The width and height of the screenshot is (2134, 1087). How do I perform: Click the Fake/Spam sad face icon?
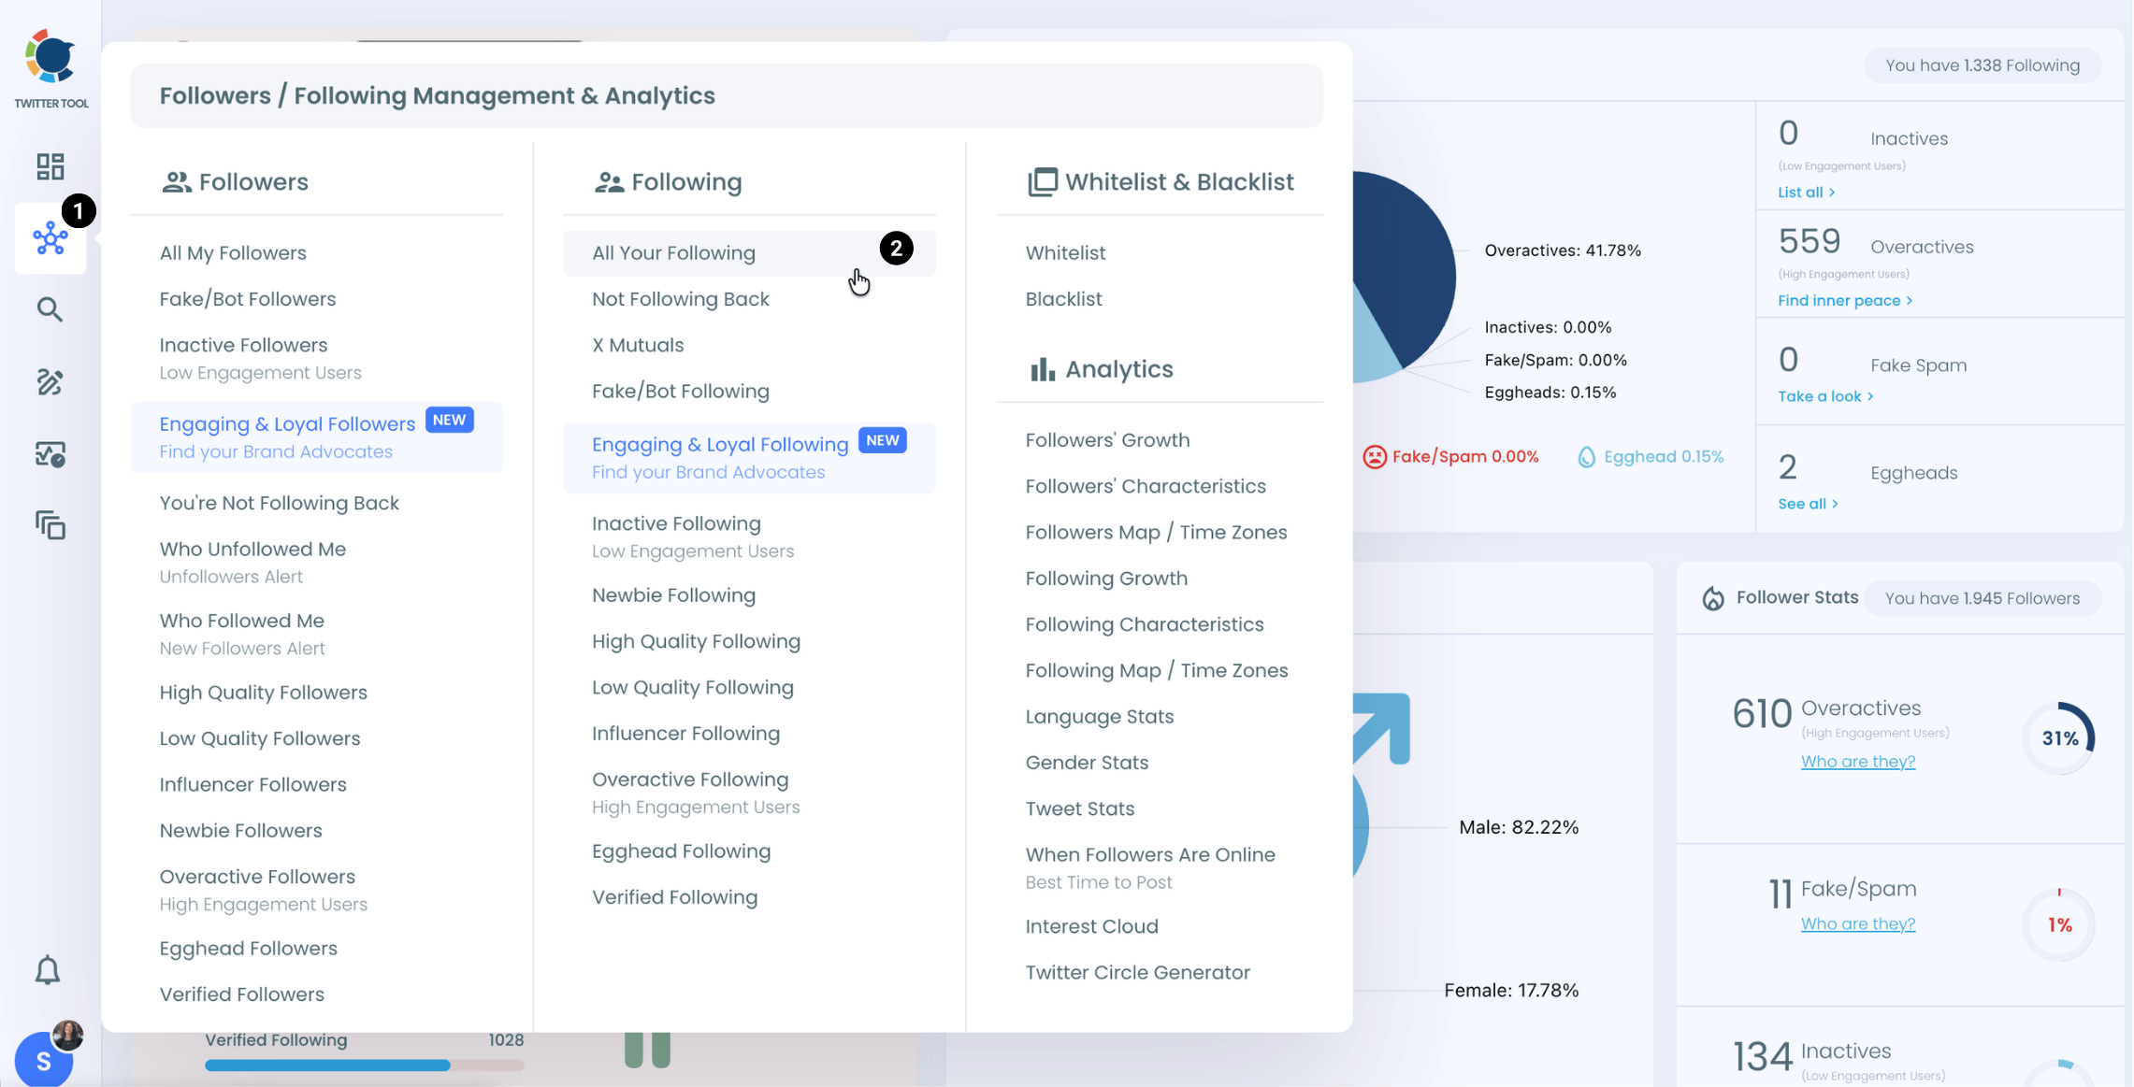pos(1374,457)
